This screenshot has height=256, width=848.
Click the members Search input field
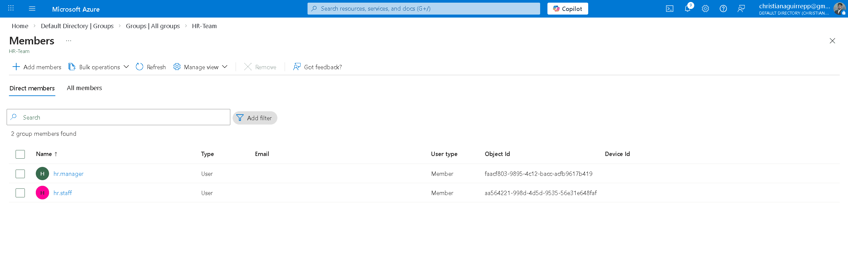coord(123,117)
